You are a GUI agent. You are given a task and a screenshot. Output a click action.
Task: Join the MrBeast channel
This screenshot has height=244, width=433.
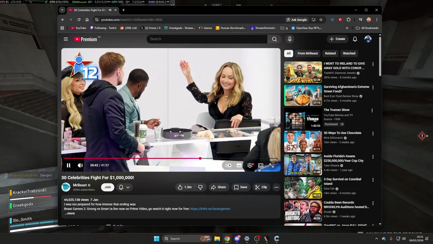108,187
